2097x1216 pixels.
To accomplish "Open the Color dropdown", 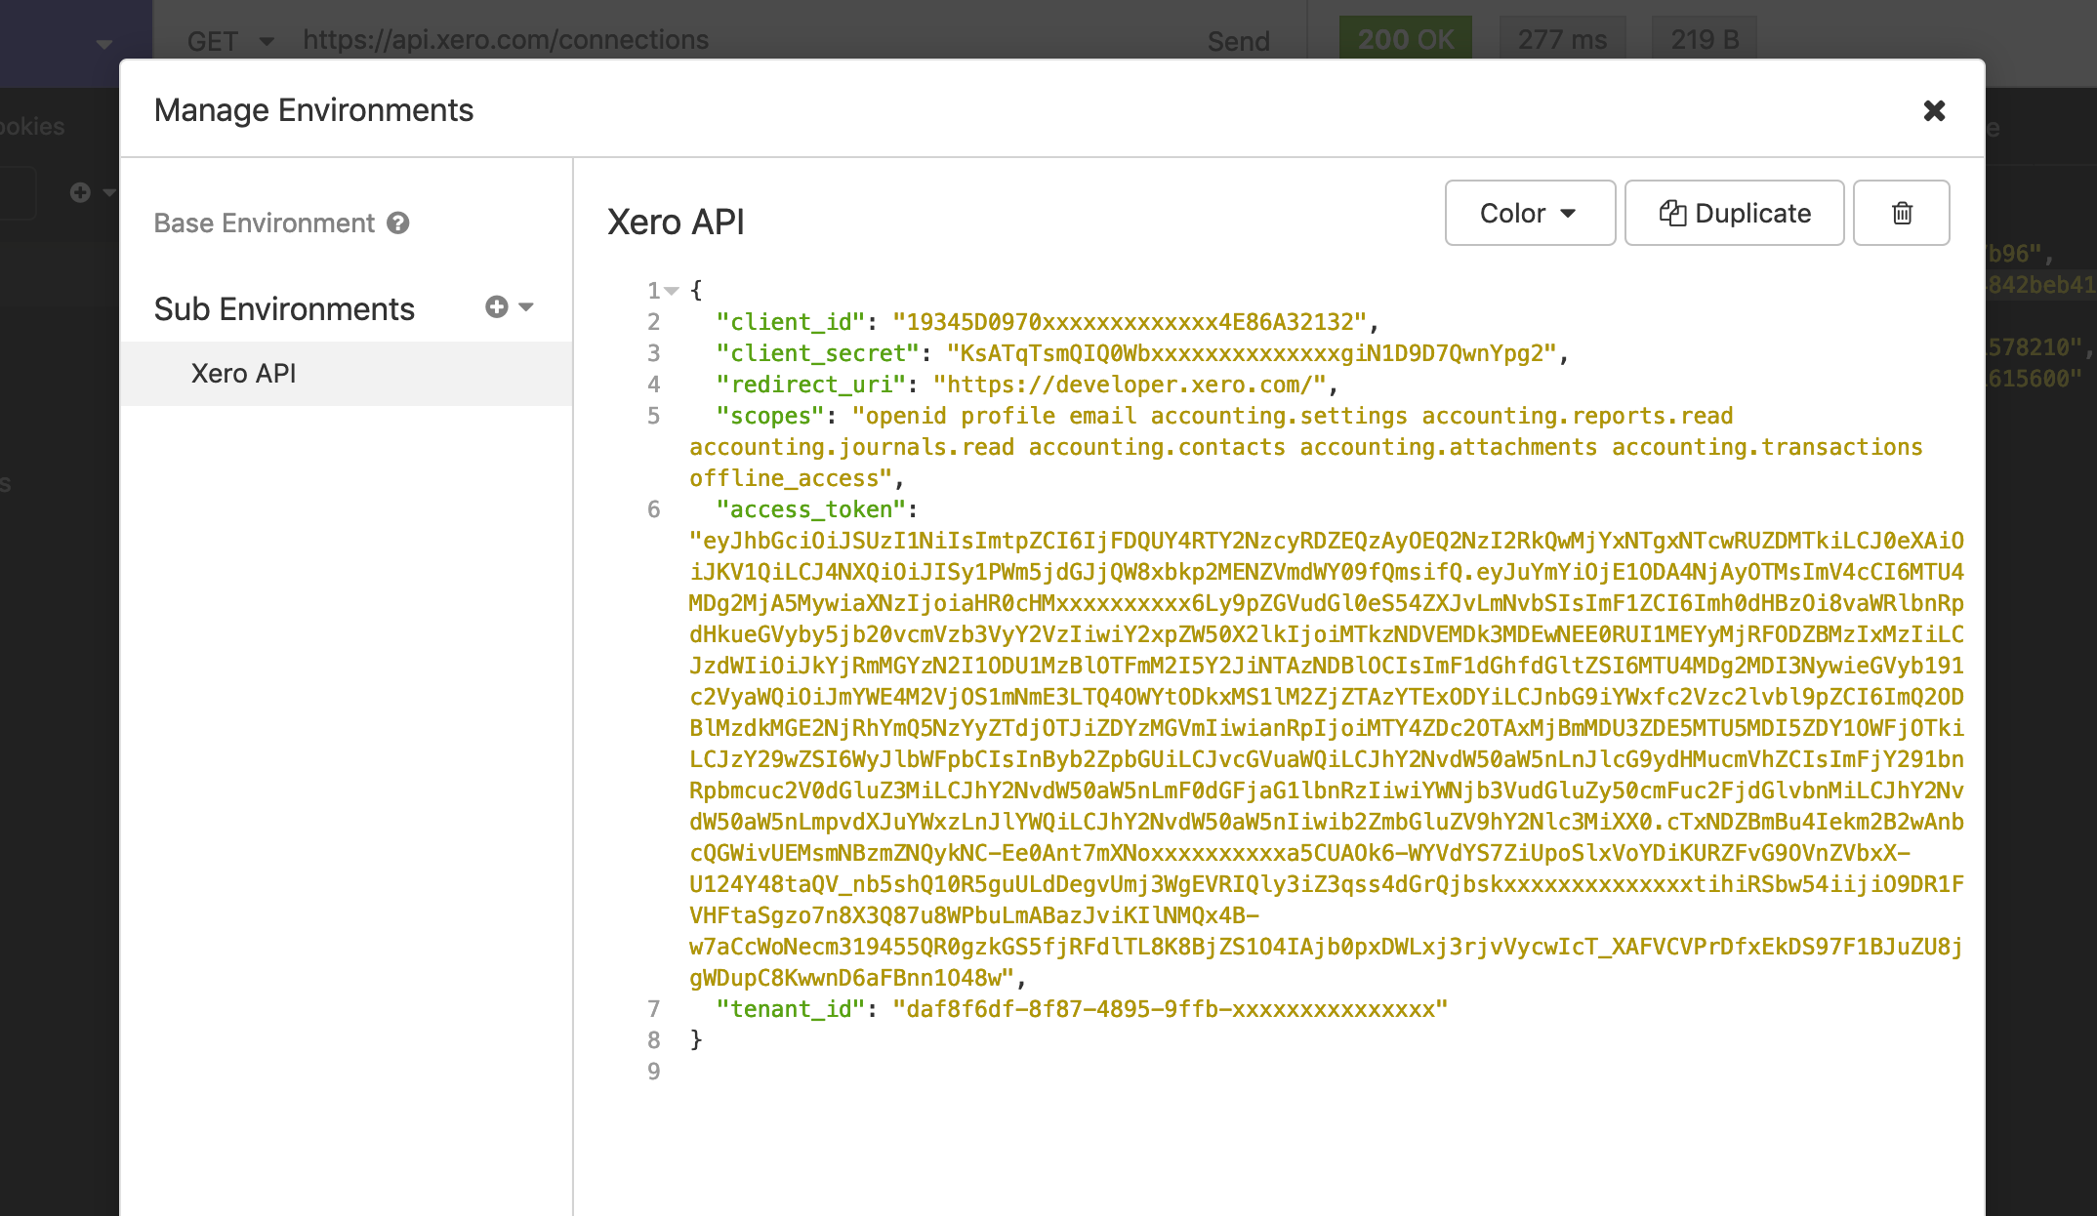I will (1529, 213).
